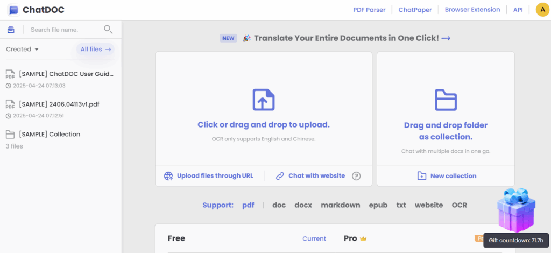Click OCR only supports English and Chinese

[264, 139]
